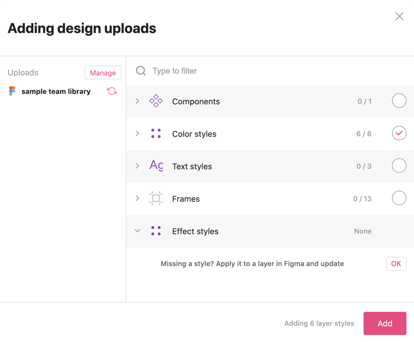Click the Manage button
Image resolution: width=414 pixels, height=342 pixels.
coord(103,73)
